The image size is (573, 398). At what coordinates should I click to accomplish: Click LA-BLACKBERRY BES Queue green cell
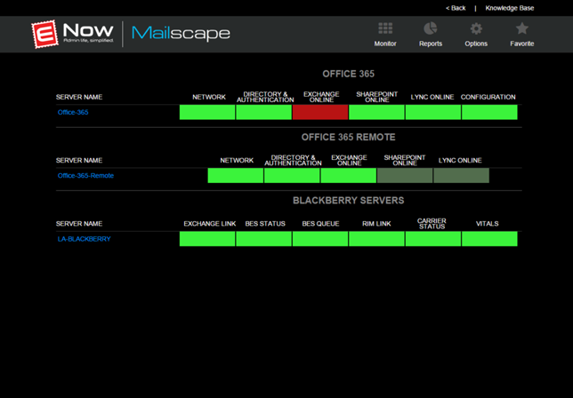[320, 239]
